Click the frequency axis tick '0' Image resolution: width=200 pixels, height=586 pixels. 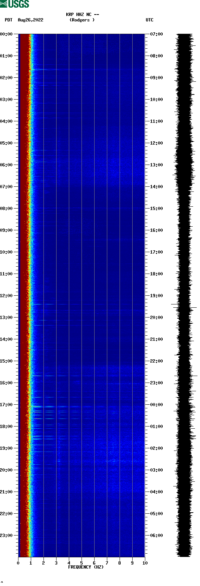point(18,563)
